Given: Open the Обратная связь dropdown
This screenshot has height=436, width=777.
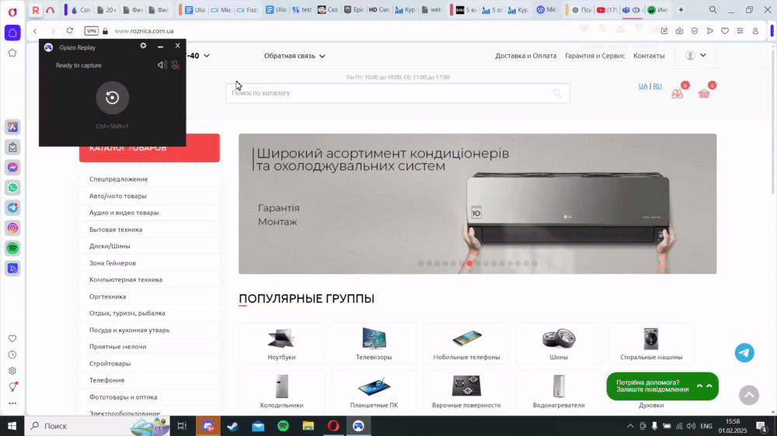Looking at the screenshot, I should pyautogui.click(x=294, y=56).
